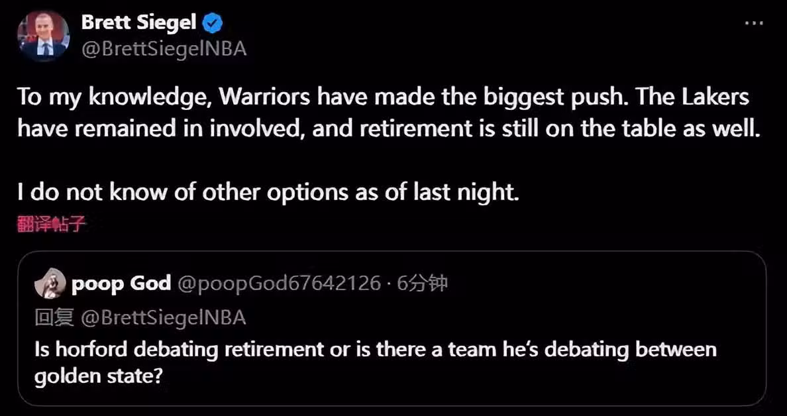
Task: Click the @BrettSiegelNBA handle under the name
Action: coord(164,49)
